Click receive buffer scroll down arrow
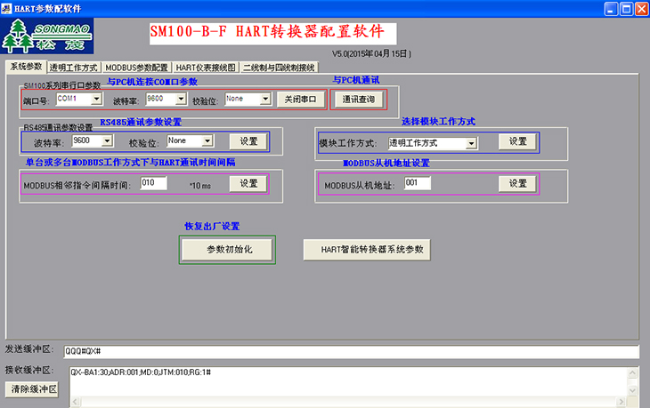 pyautogui.click(x=632, y=390)
